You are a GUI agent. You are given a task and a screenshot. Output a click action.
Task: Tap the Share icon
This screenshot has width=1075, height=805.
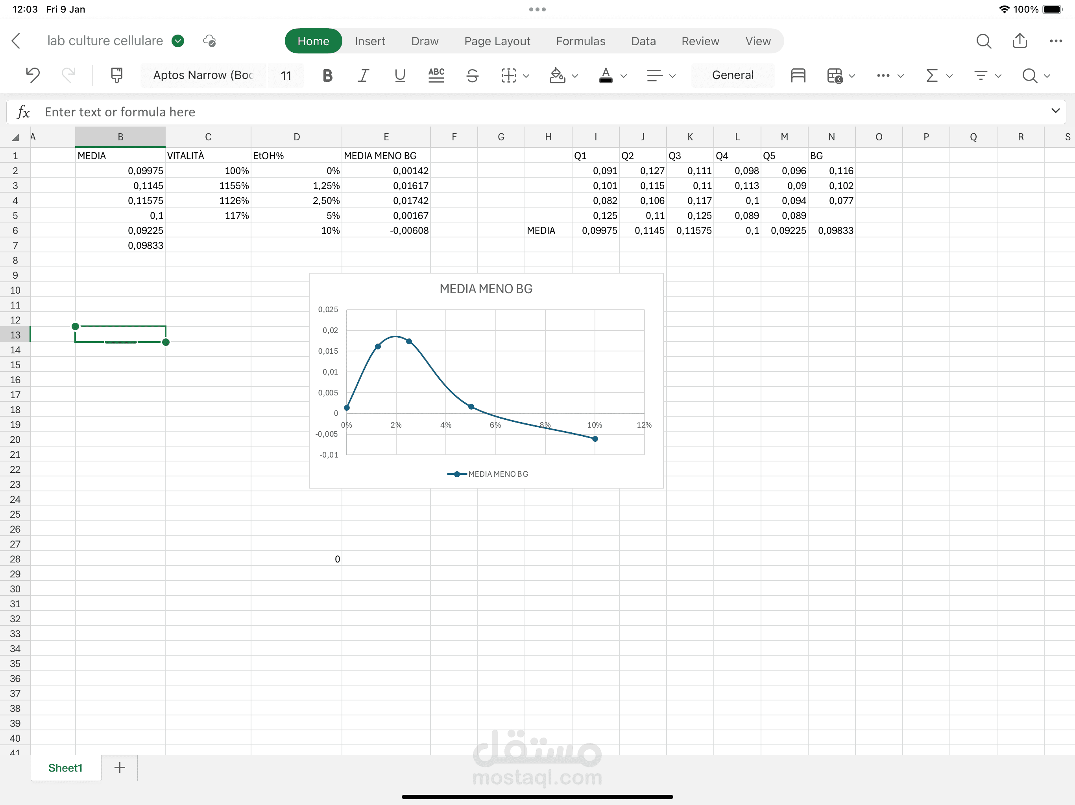point(1020,41)
